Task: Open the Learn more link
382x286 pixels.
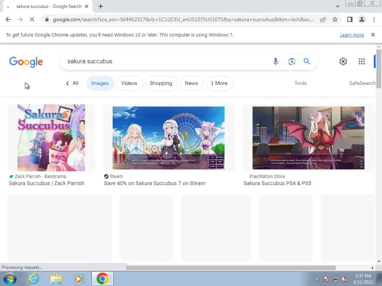Action: [352, 35]
